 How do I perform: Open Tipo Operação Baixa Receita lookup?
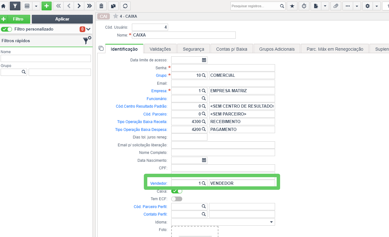204,121
